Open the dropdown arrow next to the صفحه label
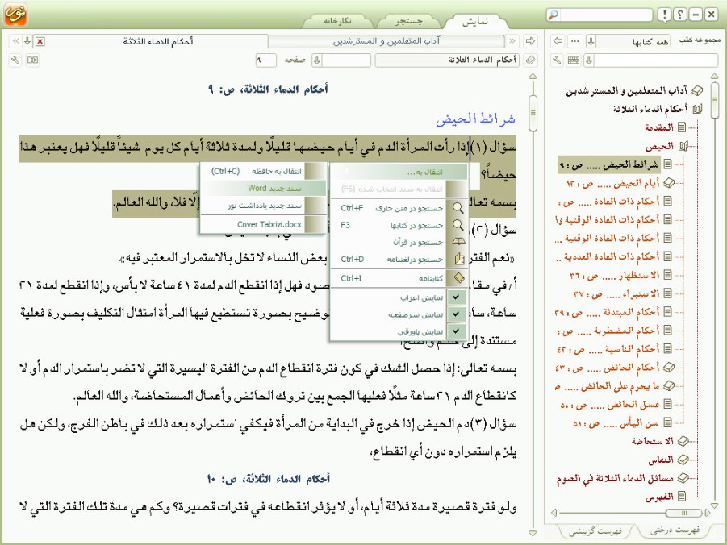Viewport: 727px width, 545px height. pyautogui.click(x=317, y=60)
